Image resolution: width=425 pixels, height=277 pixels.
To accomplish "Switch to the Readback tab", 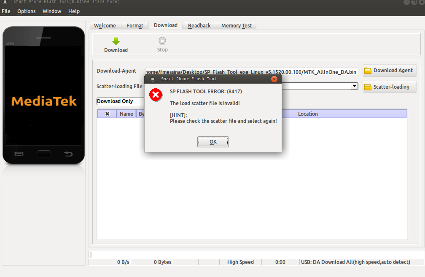I will (x=199, y=26).
